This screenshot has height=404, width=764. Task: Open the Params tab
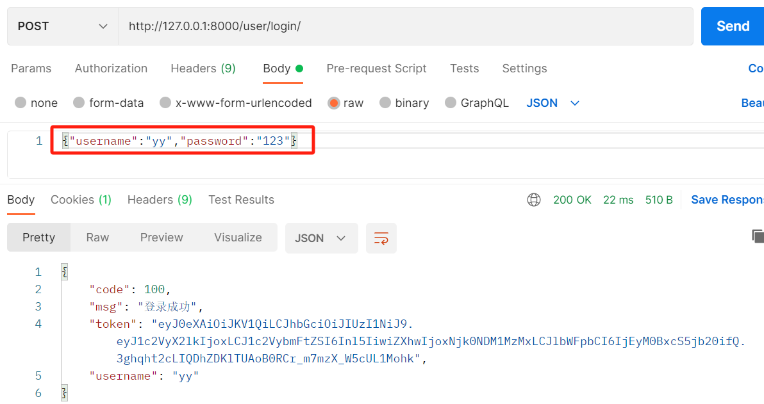31,69
